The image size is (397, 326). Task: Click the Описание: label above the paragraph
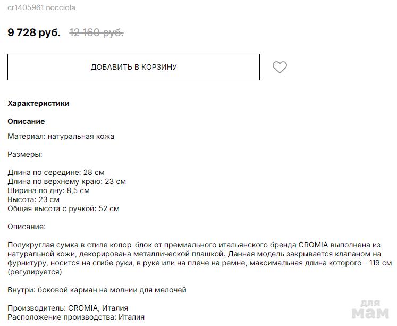27,227
